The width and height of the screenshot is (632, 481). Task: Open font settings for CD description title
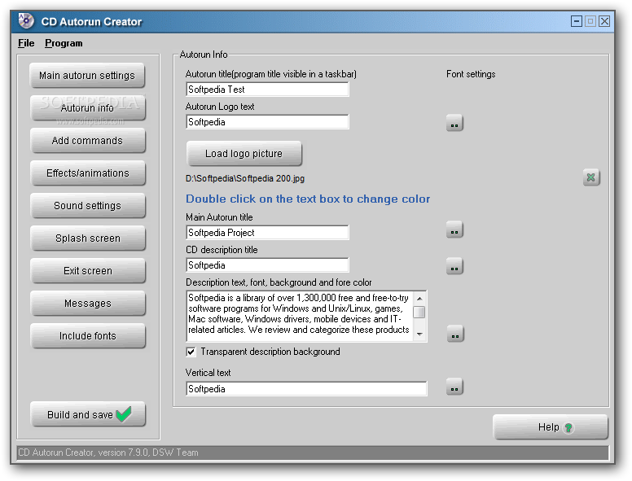pos(454,266)
